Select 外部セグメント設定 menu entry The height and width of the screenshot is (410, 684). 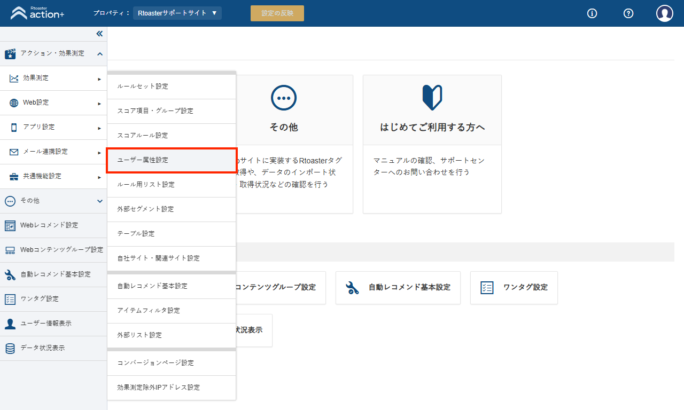tap(172, 209)
